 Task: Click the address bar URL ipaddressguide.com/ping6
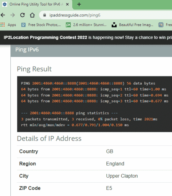[75, 15]
